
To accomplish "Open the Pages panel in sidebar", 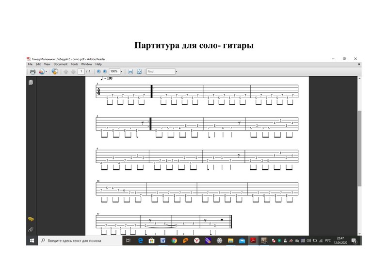I will click(31, 83).
